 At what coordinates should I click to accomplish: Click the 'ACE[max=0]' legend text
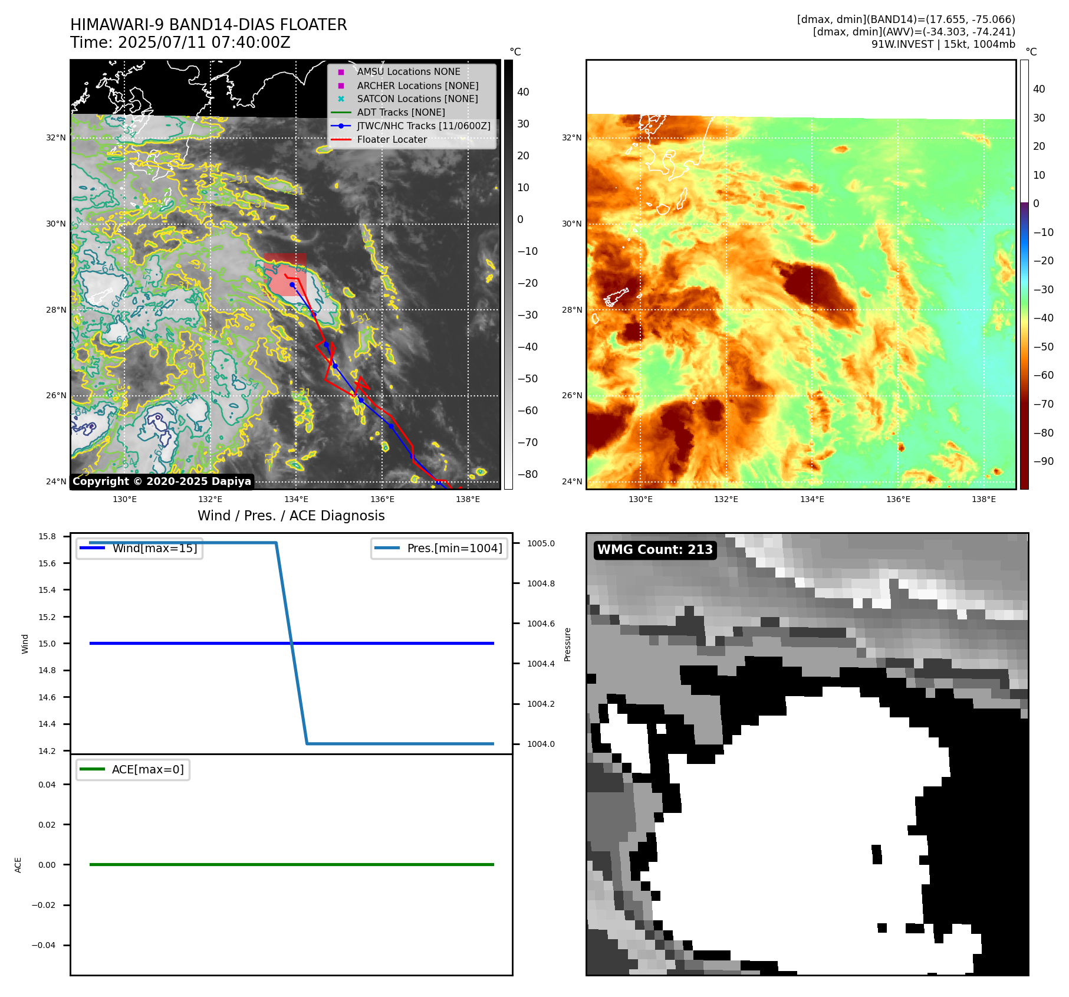[x=148, y=769]
